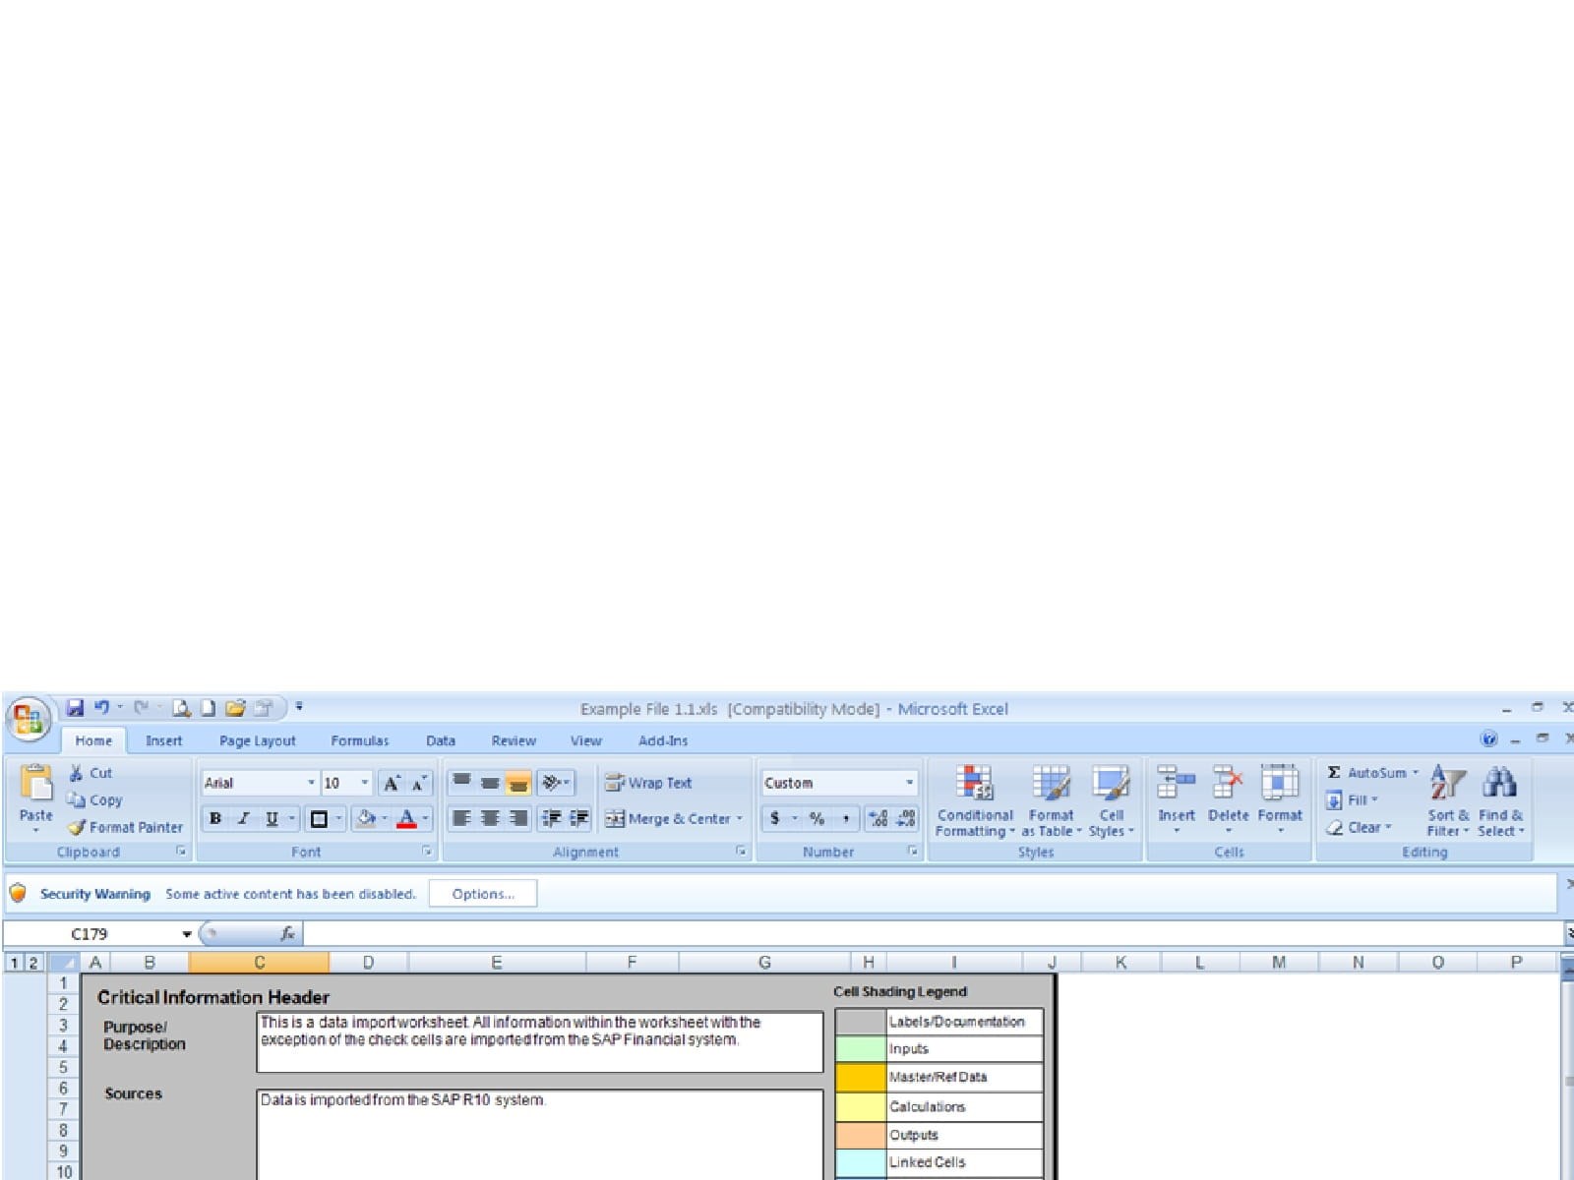1574x1180 pixels.
Task: Click the Format Painter brush
Action: [x=78, y=827]
